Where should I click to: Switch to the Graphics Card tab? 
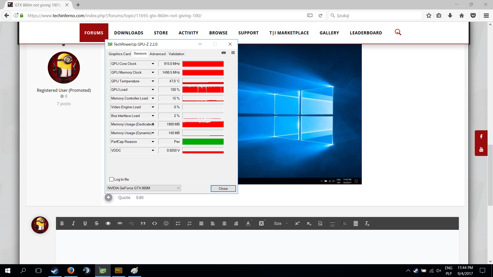(120, 54)
